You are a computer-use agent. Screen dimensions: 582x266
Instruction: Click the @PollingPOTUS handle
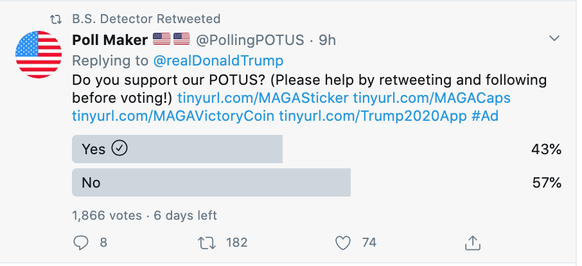250,40
